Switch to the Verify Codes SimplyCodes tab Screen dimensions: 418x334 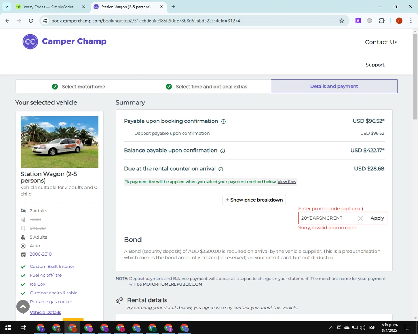click(48, 7)
